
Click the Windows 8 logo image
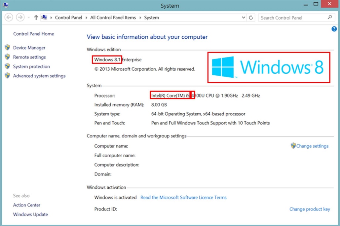point(269,67)
